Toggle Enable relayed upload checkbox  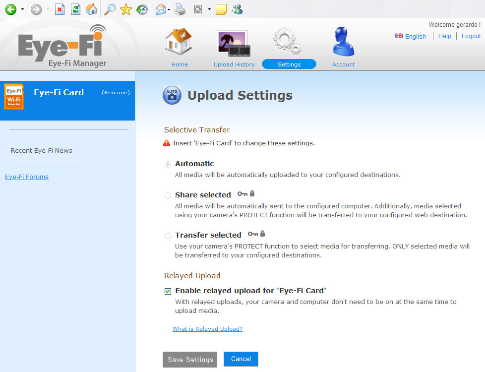[168, 291]
